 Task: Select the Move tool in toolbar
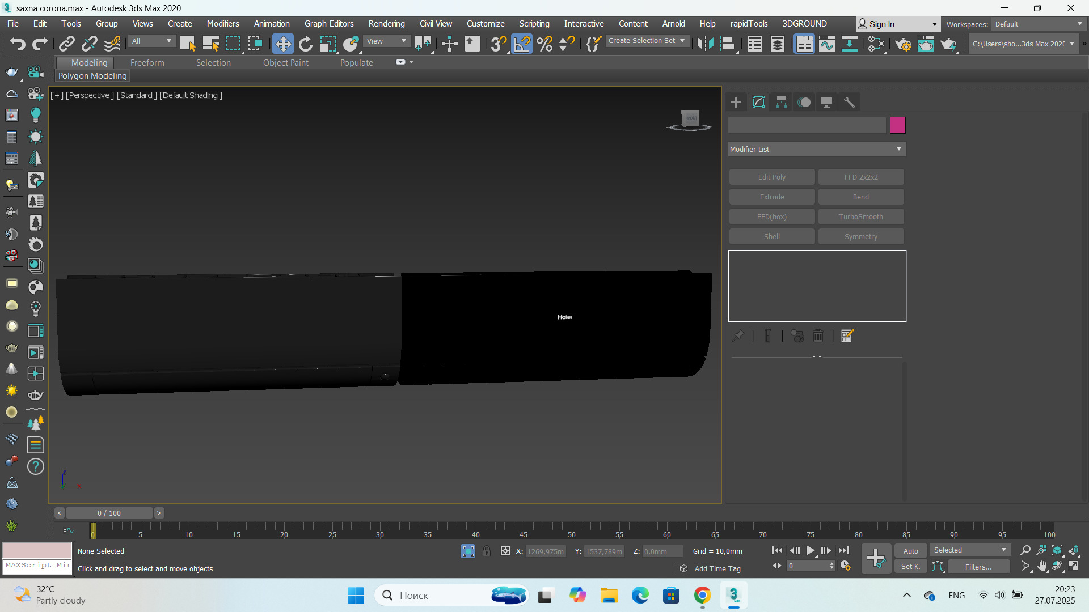(282, 44)
